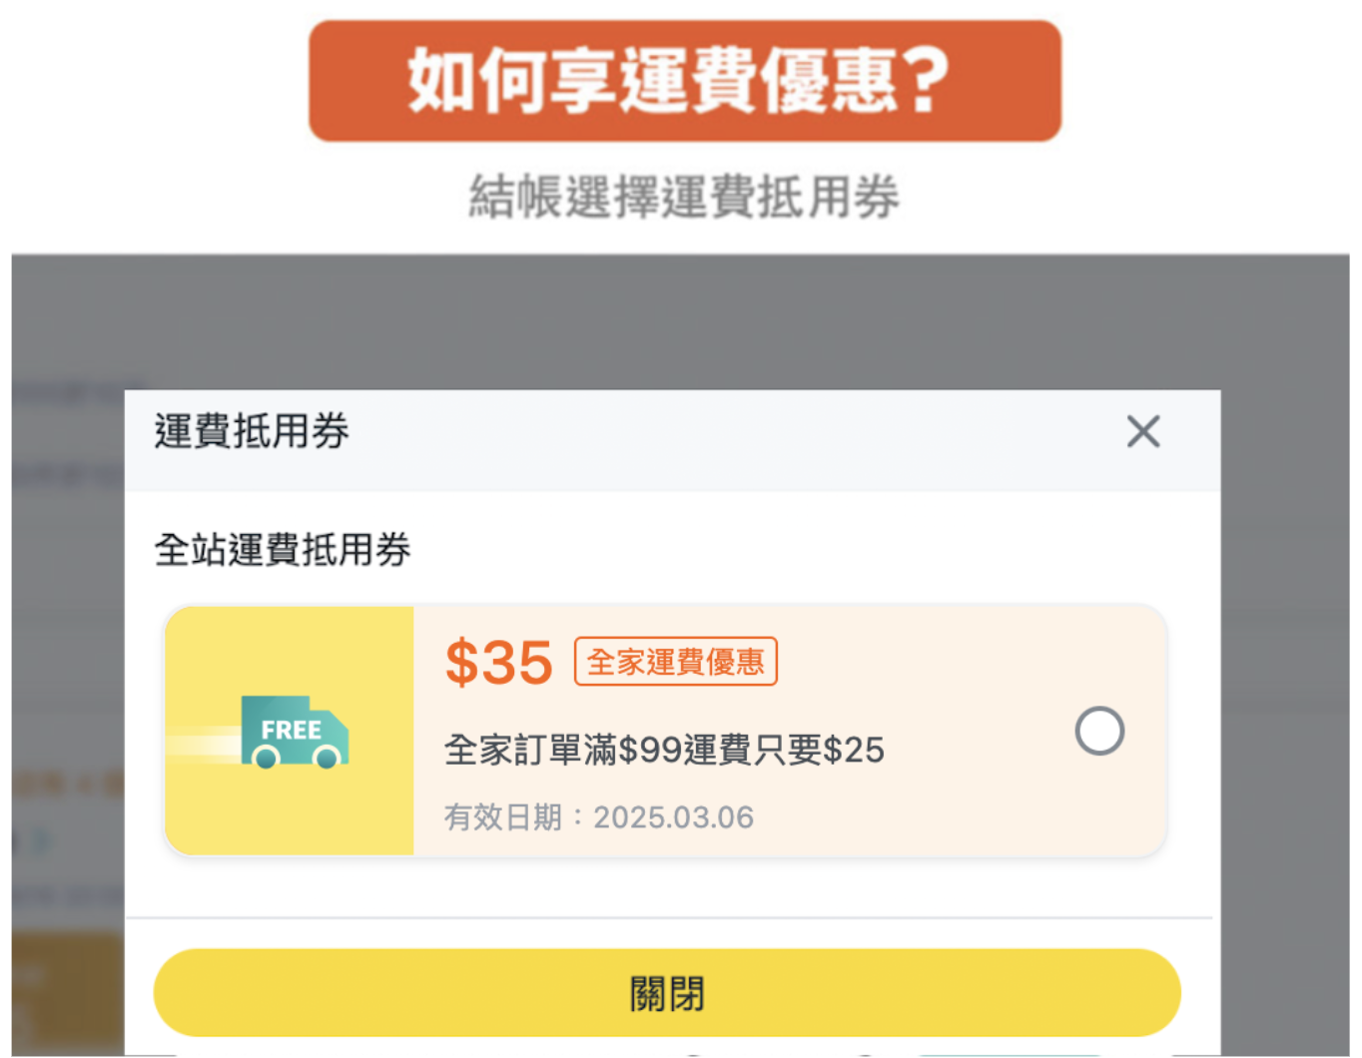This screenshot has height=1058, width=1362.
Task: Click the yellow coupon illustration area
Action: coord(290,729)
